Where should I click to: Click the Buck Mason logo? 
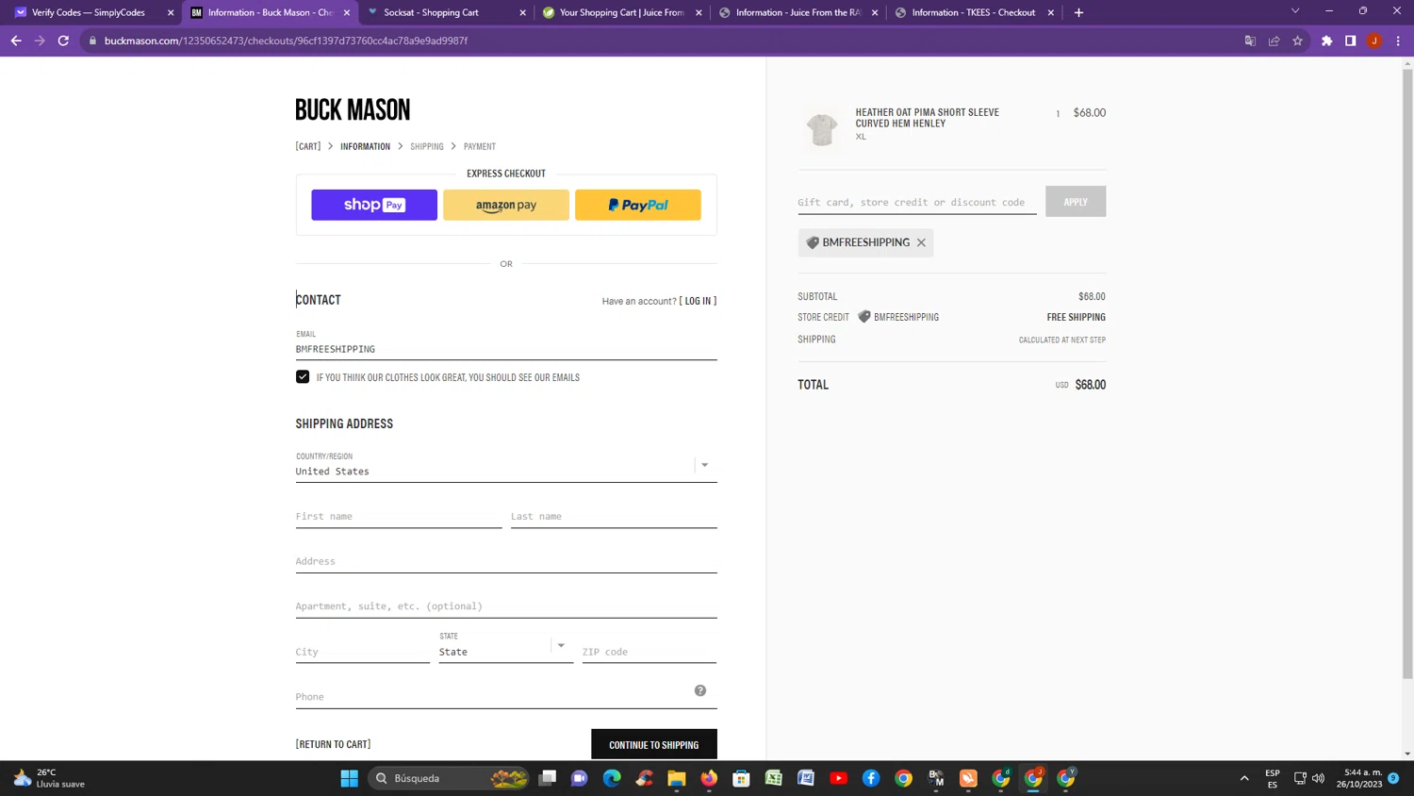pyautogui.click(x=353, y=109)
